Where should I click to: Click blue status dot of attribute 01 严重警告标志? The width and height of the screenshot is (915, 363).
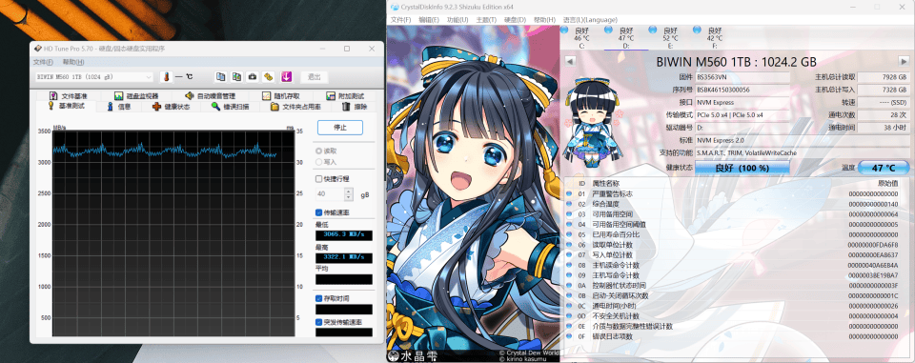pyautogui.click(x=570, y=193)
